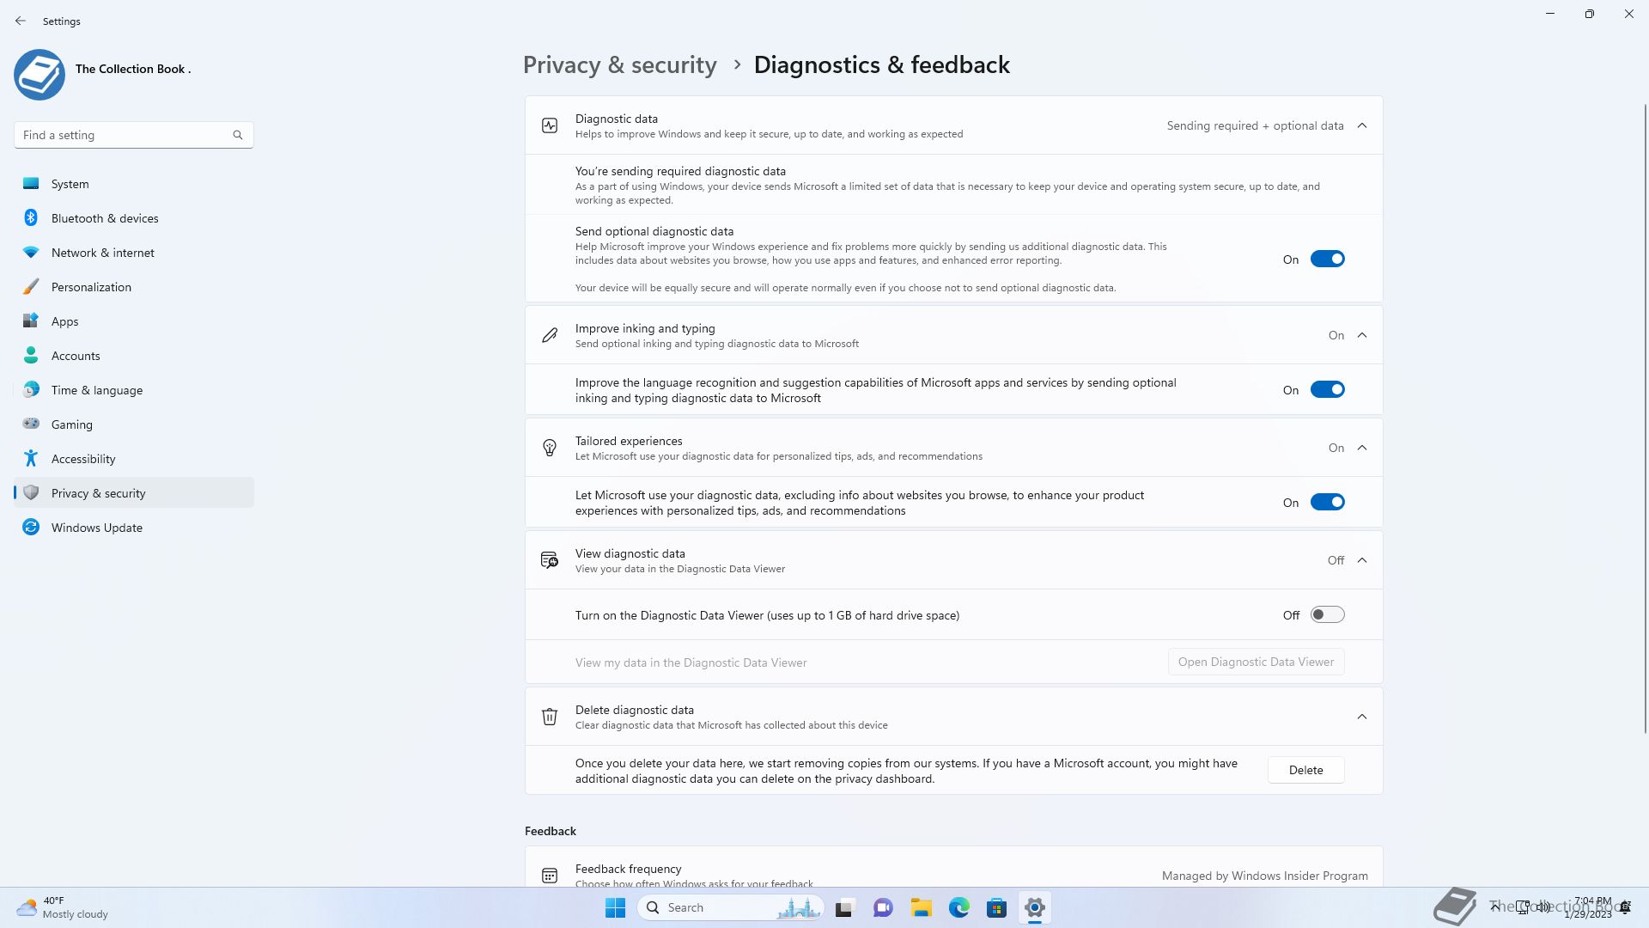
Task: Click the back arrow in Settings header
Action: [21, 21]
